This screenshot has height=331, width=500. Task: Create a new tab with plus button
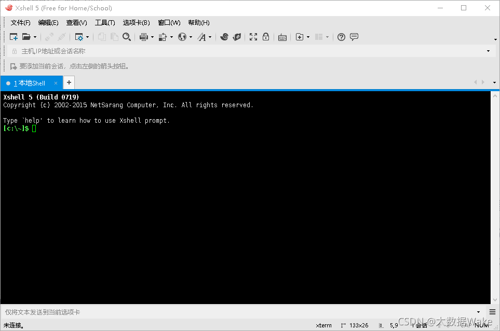pos(69,82)
